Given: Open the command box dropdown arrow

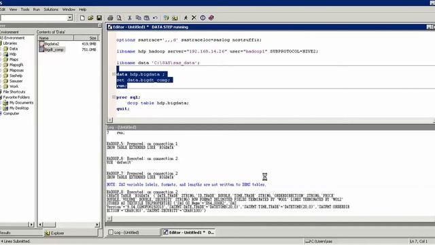Looking at the screenshot, I should 69,18.
